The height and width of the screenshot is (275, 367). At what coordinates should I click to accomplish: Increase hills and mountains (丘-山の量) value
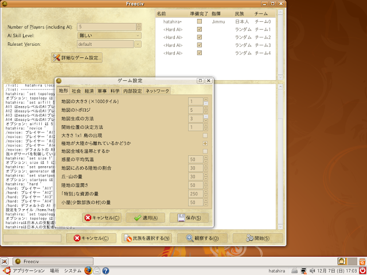206,175
